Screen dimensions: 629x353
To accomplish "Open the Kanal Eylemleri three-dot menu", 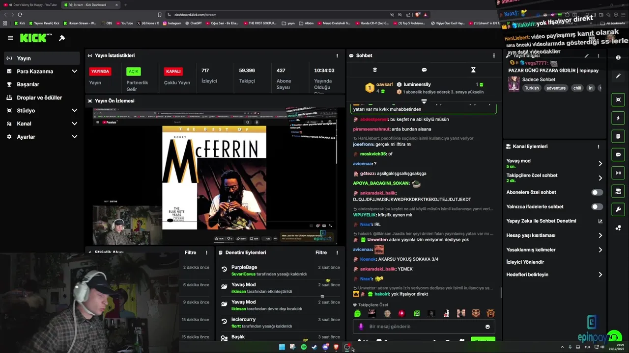I will click(599, 147).
